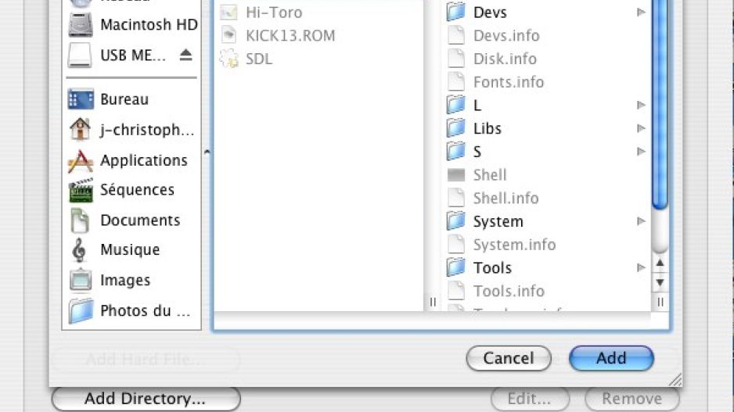The height and width of the screenshot is (412, 734).
Task: Eject the USB ME... volume
Action: coord(185,56)
